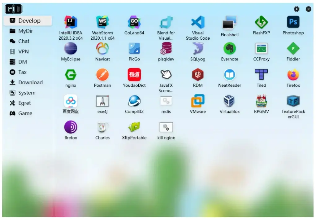Switch to Tax category
The width and height of the screenshot is (316, 220).
pos(28,72)
